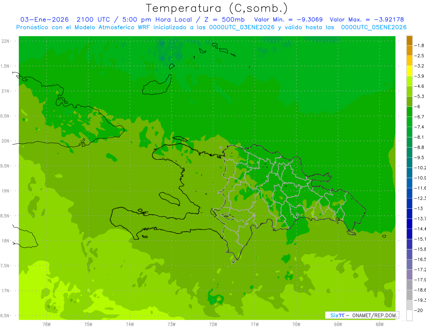426x329 pixels.
Task: Click the "-20" colorbar label
Action: (x=419, y=310)
